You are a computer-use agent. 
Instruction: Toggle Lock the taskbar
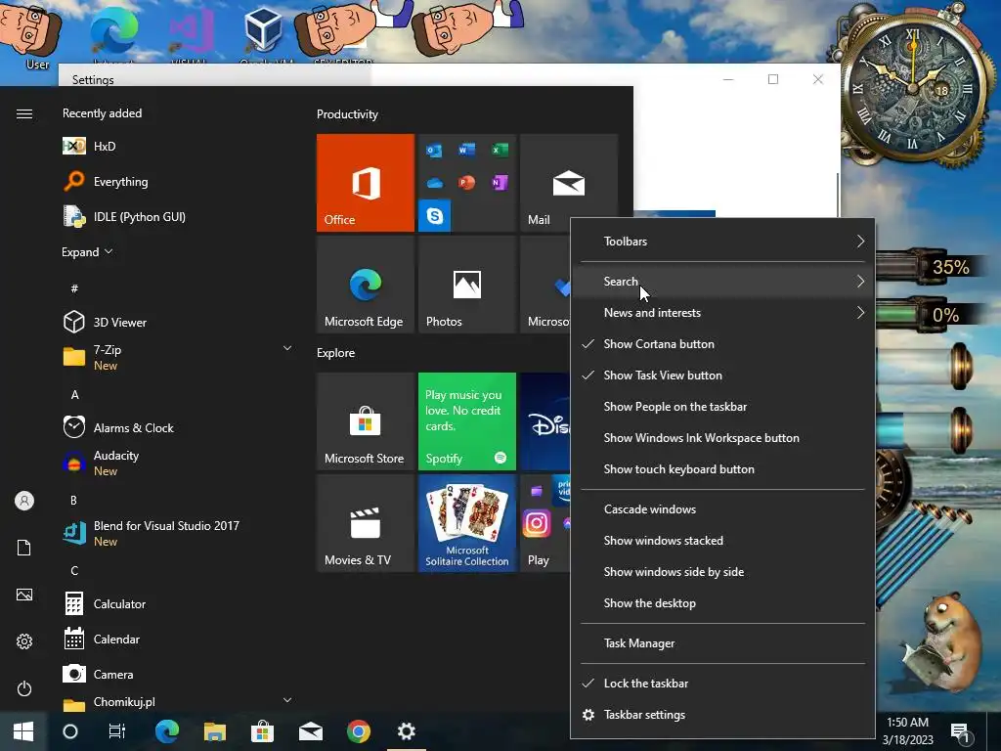coord(722,684)
